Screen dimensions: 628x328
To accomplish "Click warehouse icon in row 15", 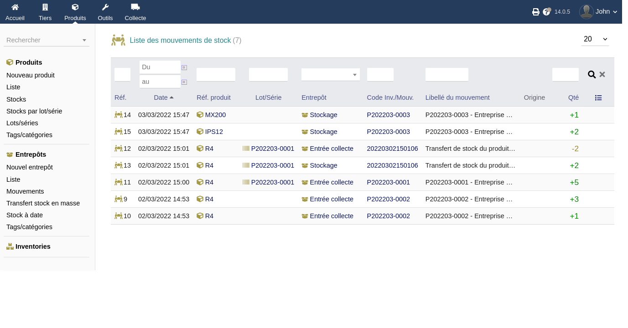I will 305,132.
